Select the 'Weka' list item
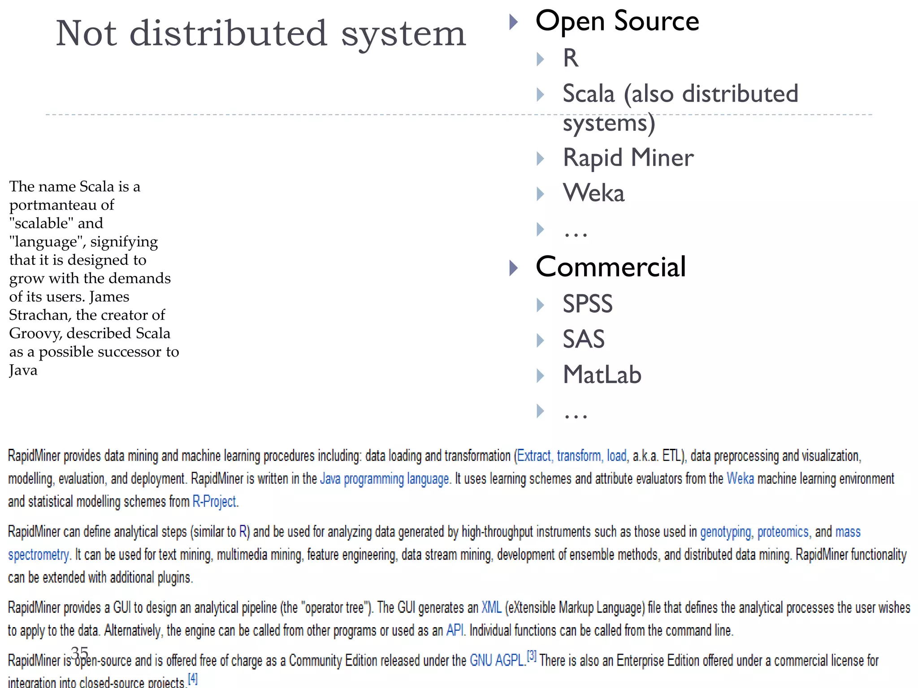 593,193
